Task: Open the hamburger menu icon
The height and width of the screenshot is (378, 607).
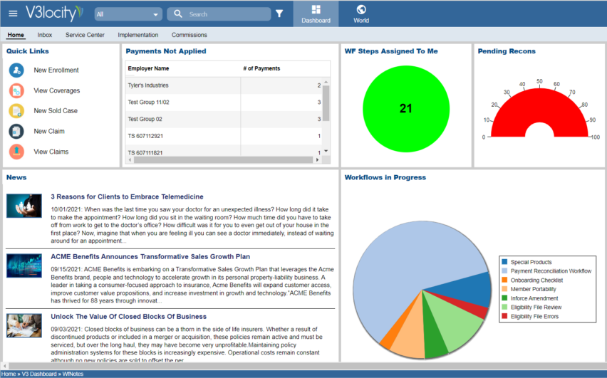Action: click(13, 14)
